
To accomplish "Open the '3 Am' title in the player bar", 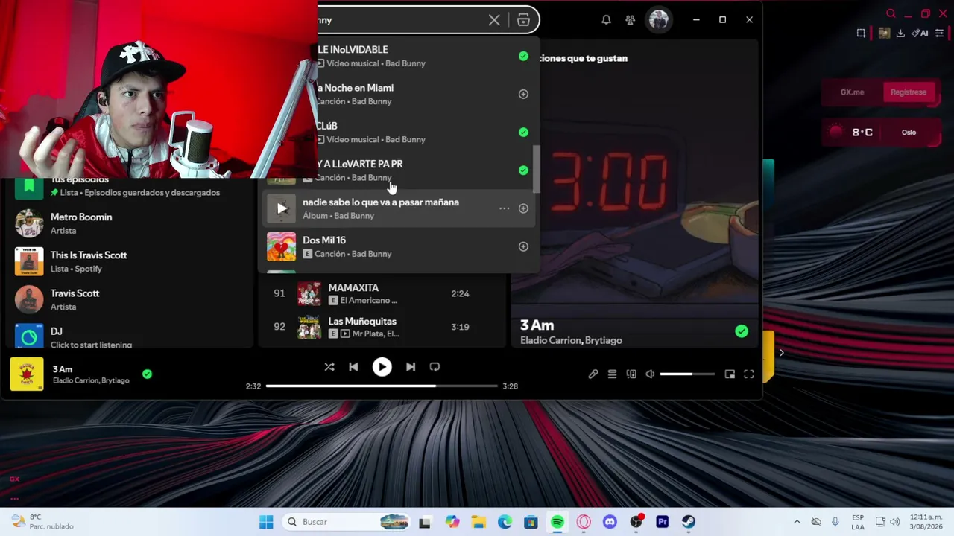I will 63,369.
